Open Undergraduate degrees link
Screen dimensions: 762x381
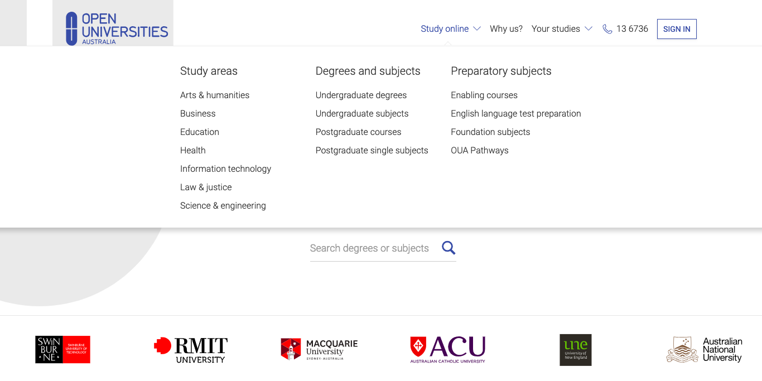click(x=361, y=95)
